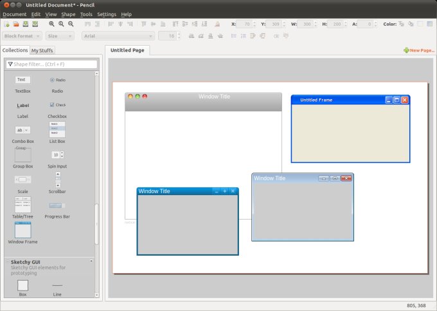Open the Shape menu
The width and height of the screenshot is (437, 311).
pyautogui.click(x=68, y=14)
